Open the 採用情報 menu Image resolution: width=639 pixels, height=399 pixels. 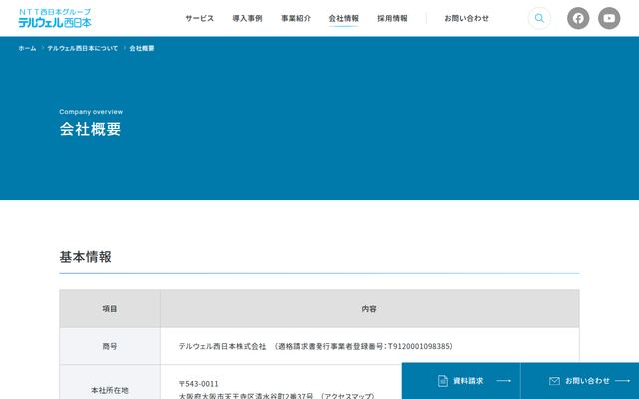coord(392,18)
